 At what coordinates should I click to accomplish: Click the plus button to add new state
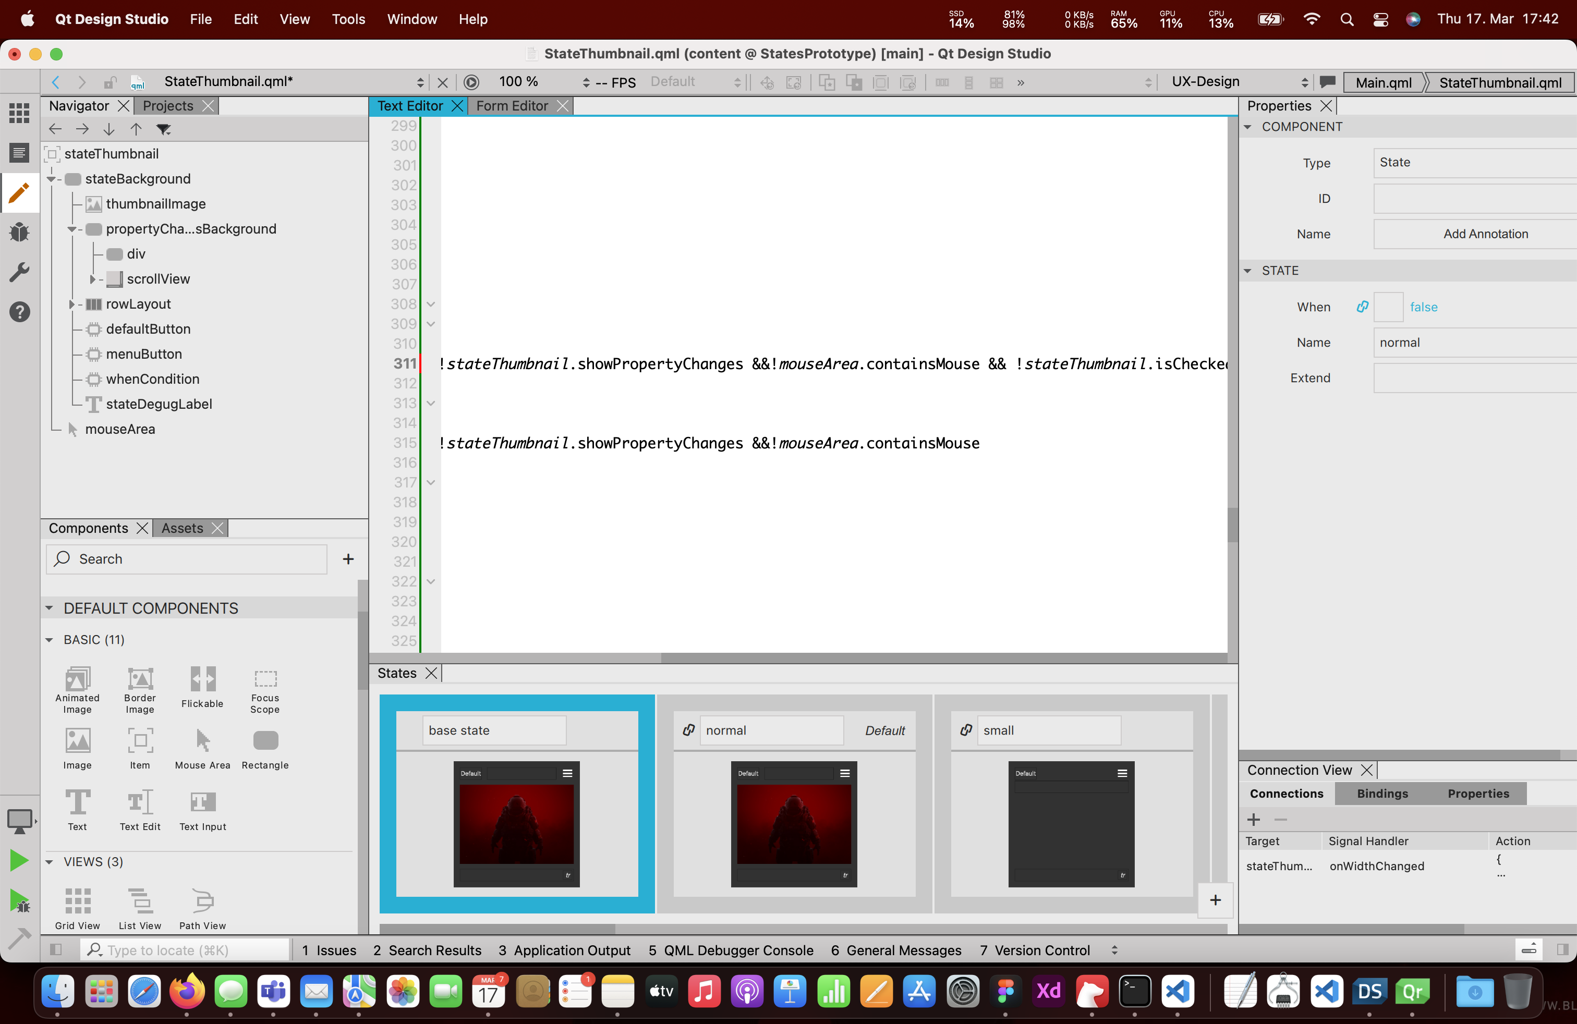click(x=1215, y=899)
